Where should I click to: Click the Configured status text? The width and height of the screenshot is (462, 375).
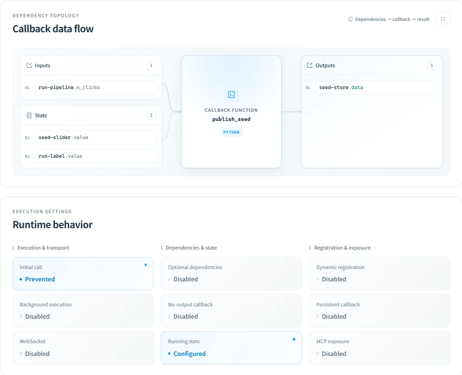189,354
